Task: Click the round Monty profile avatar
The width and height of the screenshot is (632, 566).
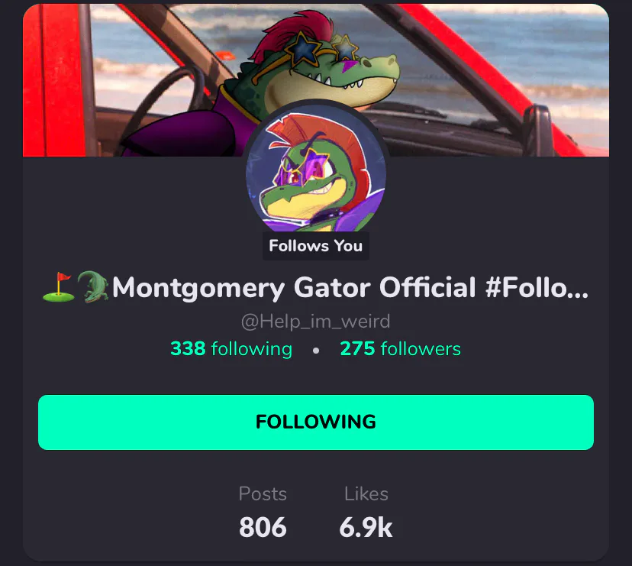Action: coord(315,169)
